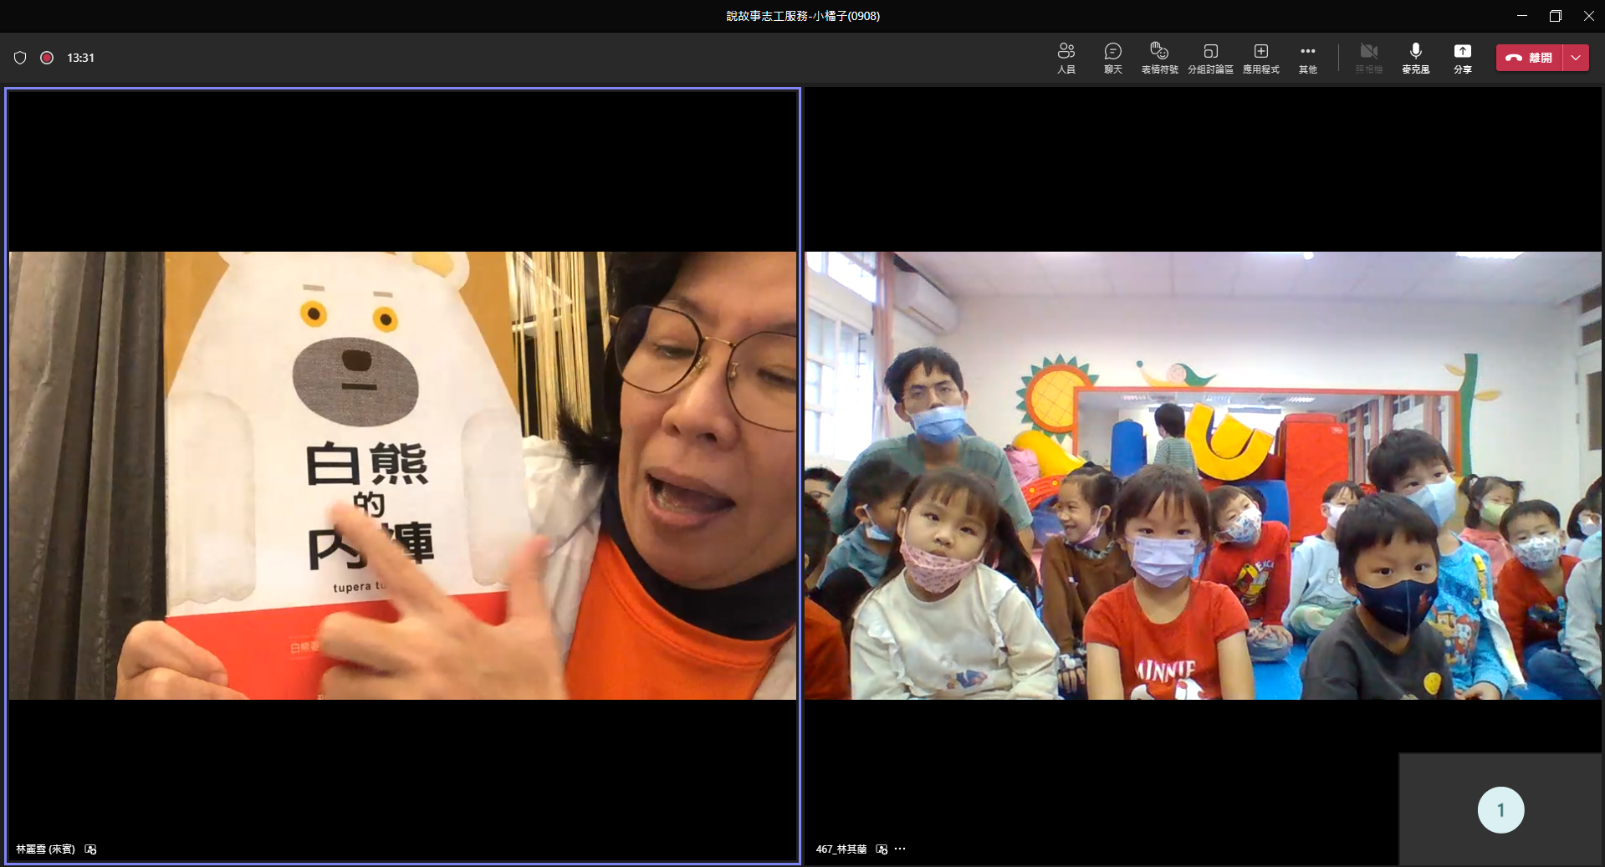Open the People (人員) panel

click(1066, 58)
